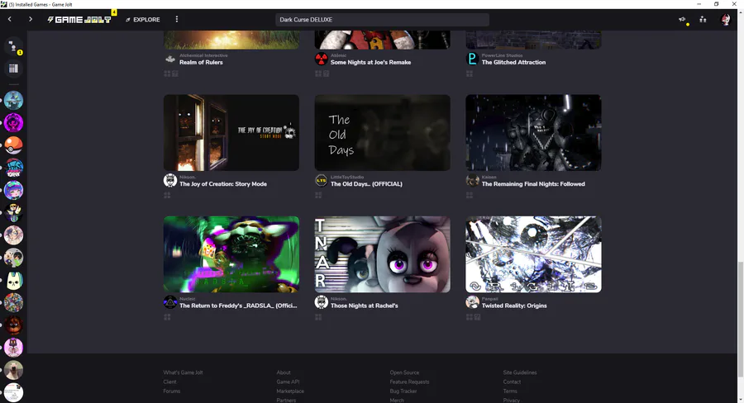Open the three-dot more menu
This screenshot has width=744, height=403.
pos(177,20)
